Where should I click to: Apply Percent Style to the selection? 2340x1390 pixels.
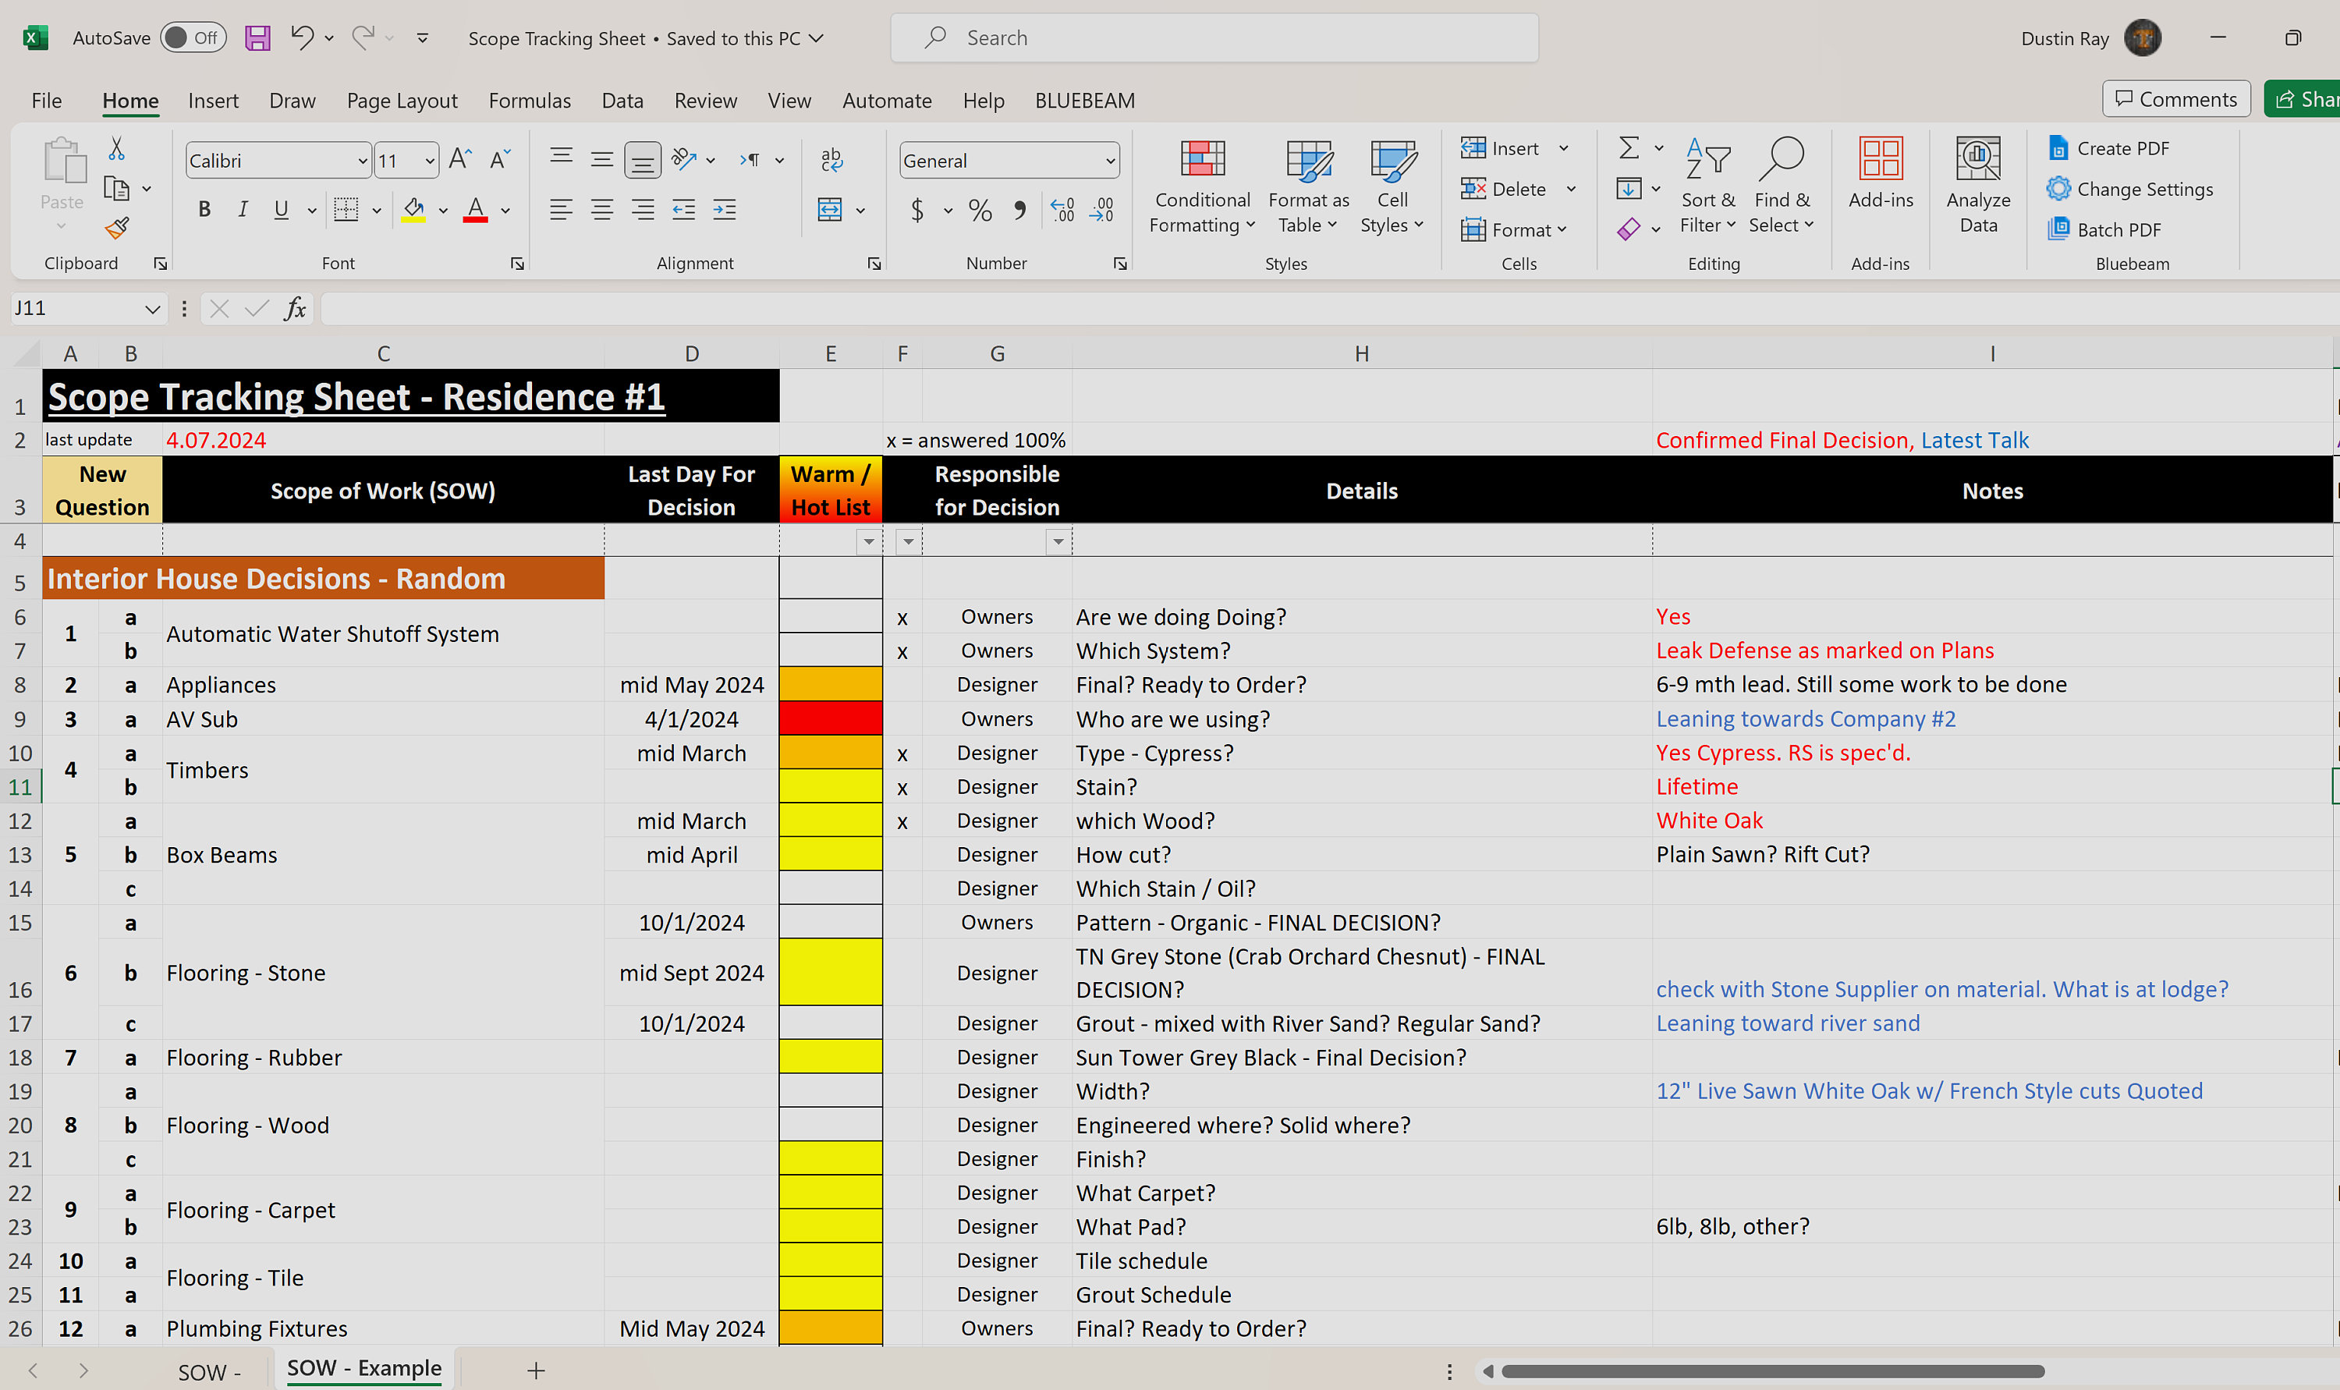point(980,210)
